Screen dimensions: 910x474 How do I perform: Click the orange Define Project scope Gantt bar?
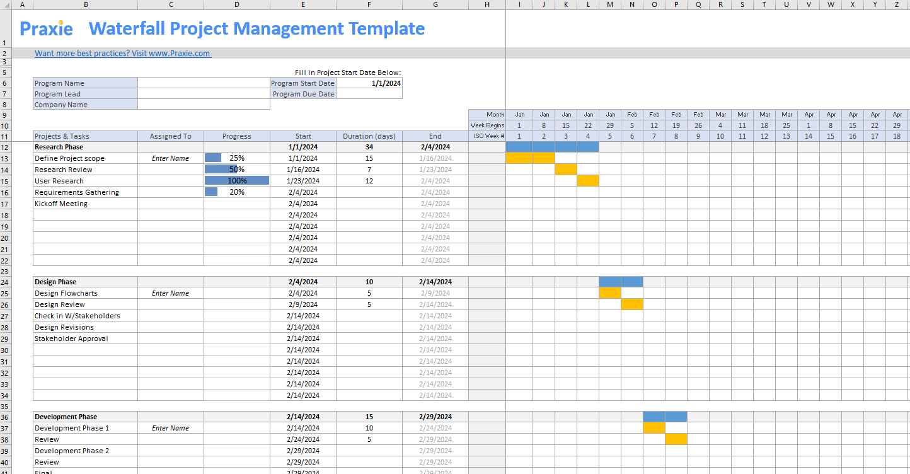530,158
